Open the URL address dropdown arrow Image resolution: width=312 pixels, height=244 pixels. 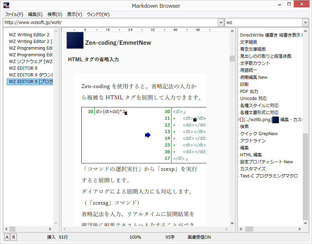click(221, 23)
